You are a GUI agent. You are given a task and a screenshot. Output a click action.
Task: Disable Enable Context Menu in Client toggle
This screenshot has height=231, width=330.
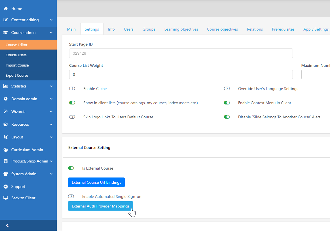(227, 103)
